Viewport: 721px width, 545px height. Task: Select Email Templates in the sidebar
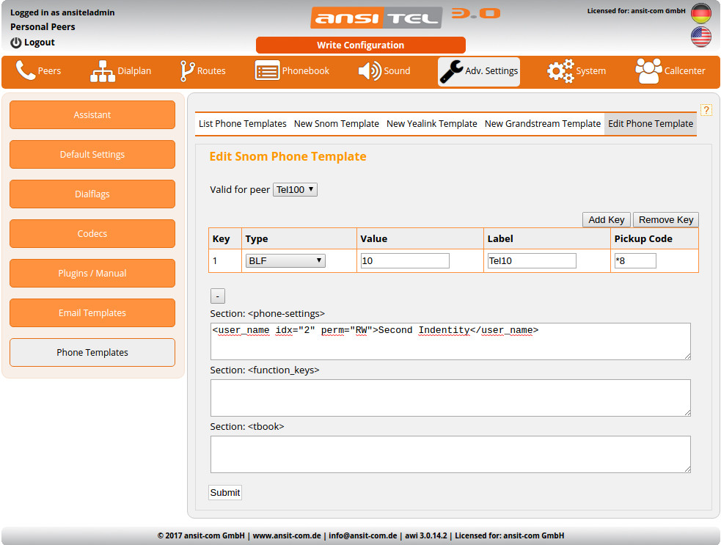(92, 313)
